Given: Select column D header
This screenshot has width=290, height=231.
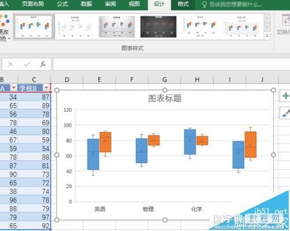Looking at the screenshot, I should coord(67,79).
